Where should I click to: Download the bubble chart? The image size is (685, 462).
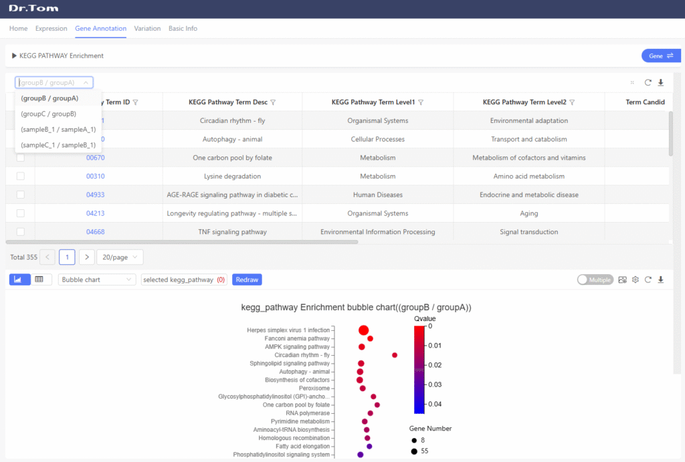pyautogui.click(x=661, y=279)
